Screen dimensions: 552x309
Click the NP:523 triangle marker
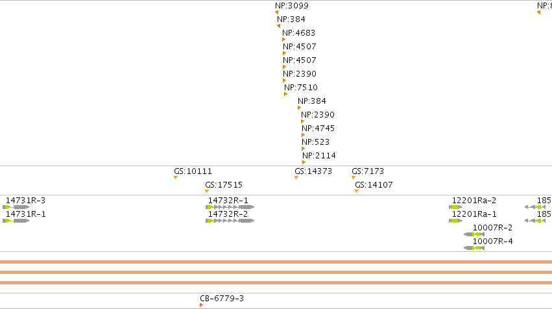pyautogui.click(x=303, y=149)
